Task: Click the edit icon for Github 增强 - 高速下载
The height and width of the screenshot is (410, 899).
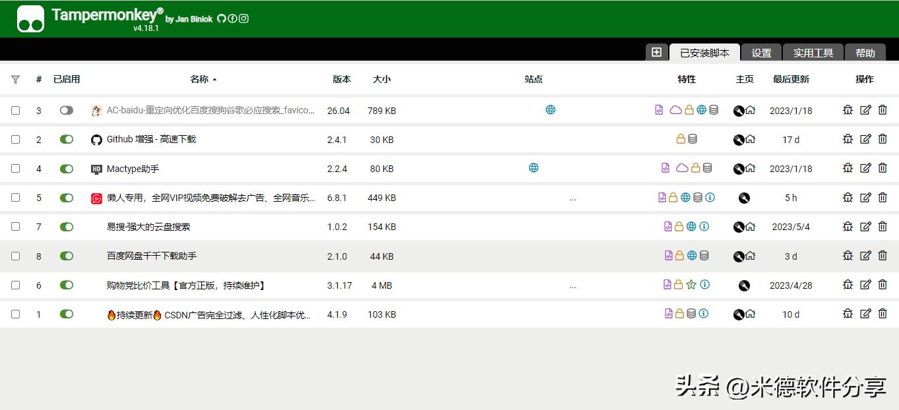Action: tap(865, 139)
